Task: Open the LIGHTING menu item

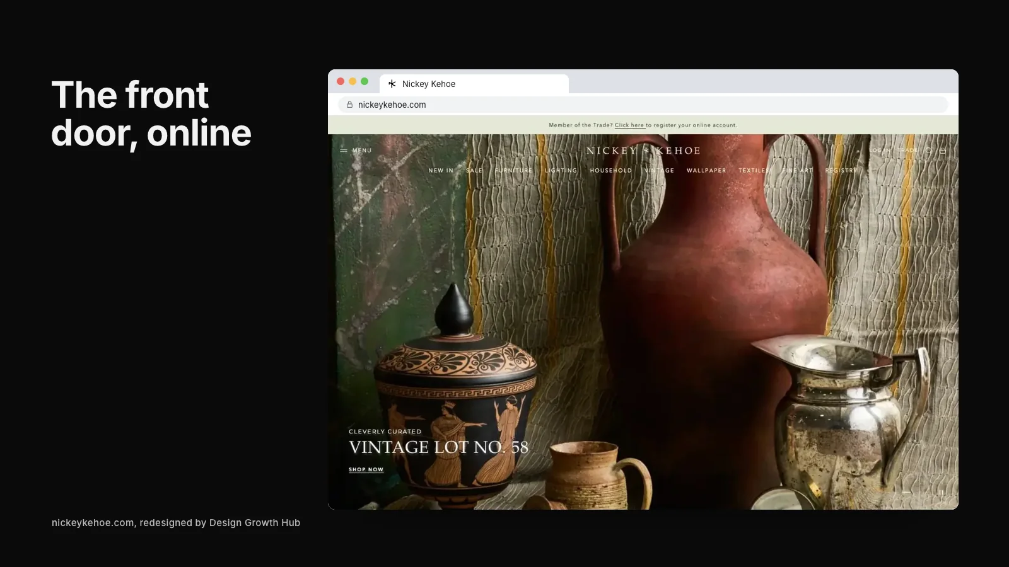Action: pos(561,171)
